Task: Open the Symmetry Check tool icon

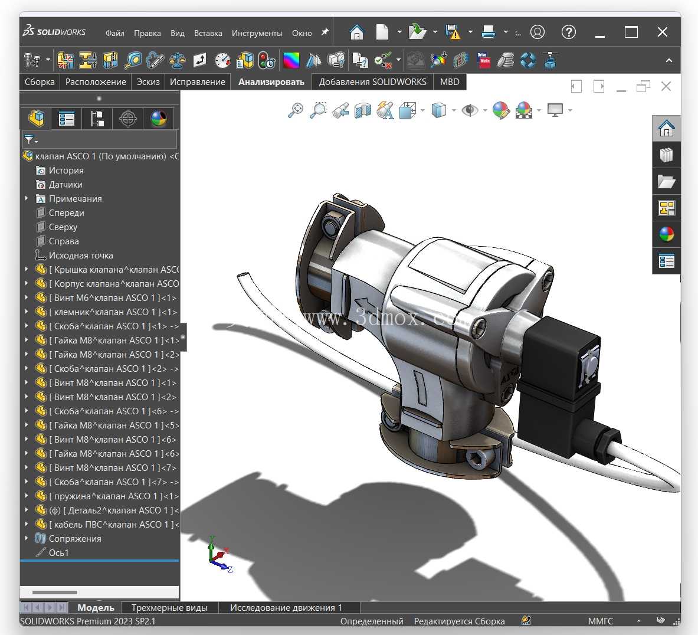Action: click(313, 61)
